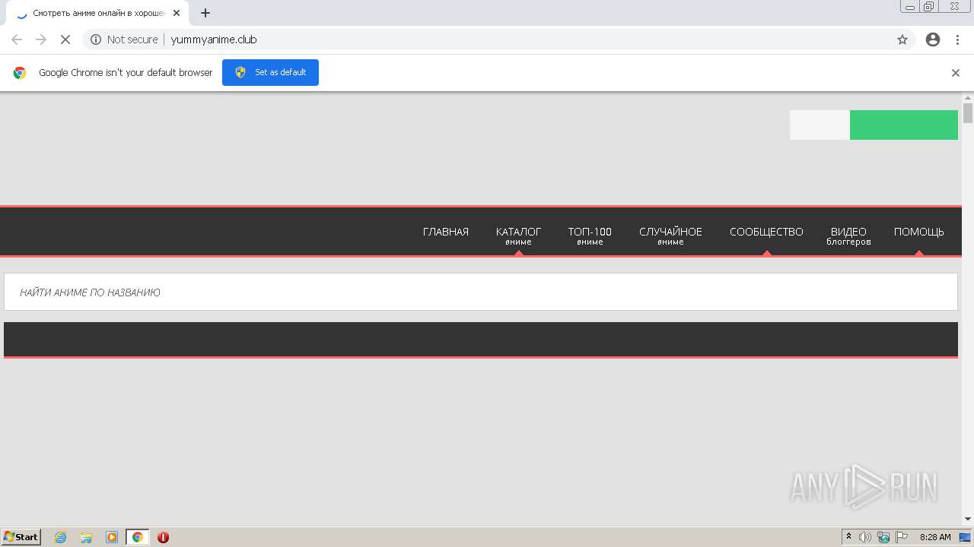
Task: Click the address bar URL yummyanime.club
Action: 214,40
